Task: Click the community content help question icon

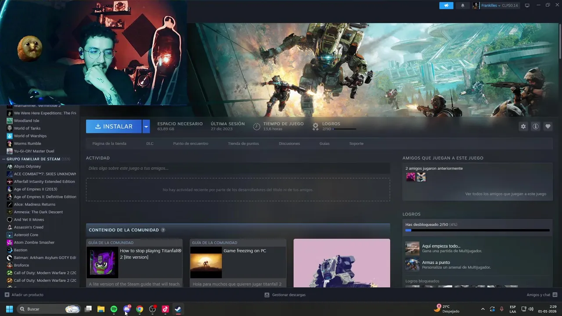Action: coord(163,230)
